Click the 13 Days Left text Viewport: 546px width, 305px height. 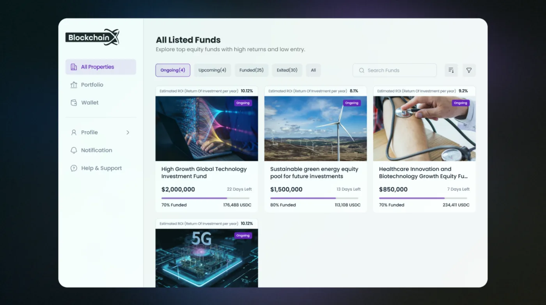tap(349, 189)
